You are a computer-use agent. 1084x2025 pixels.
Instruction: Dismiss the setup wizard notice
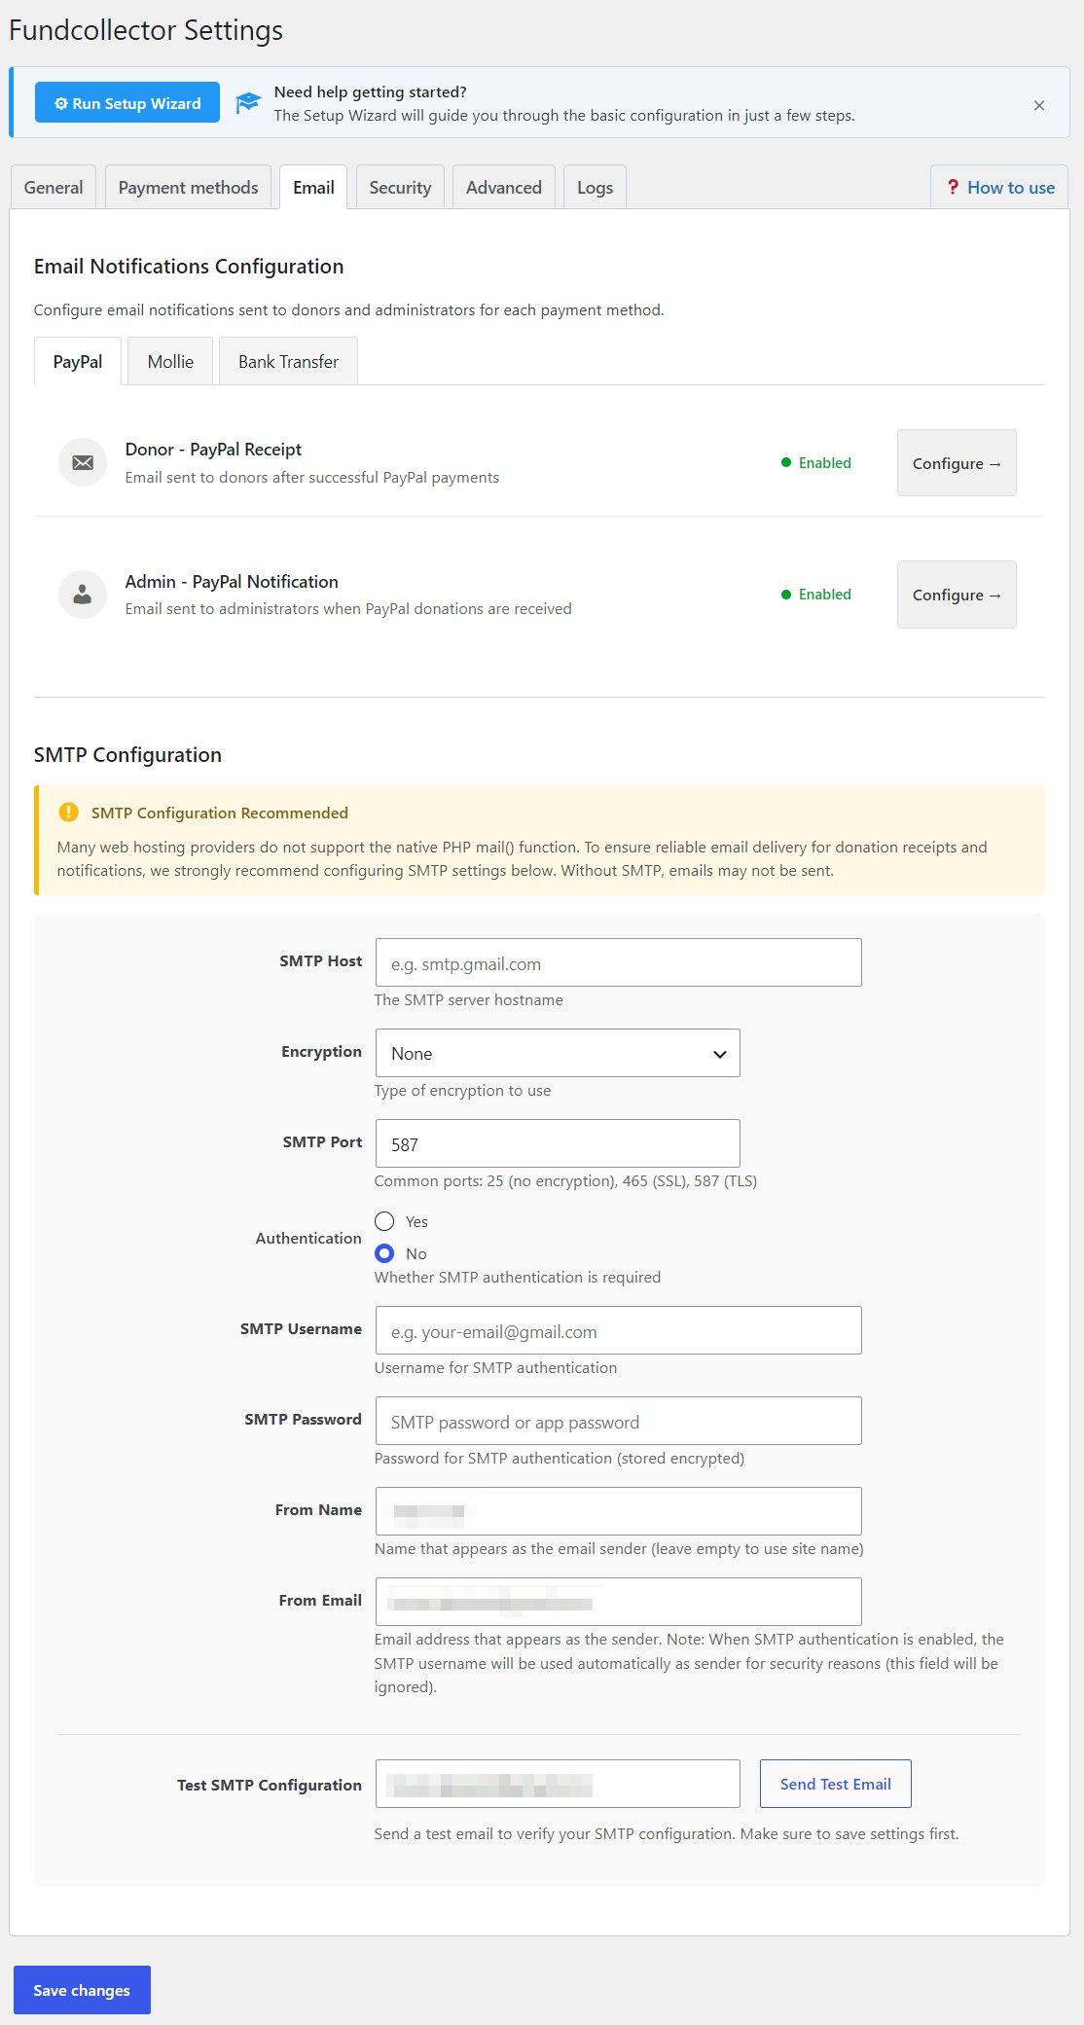point(1039,105)
